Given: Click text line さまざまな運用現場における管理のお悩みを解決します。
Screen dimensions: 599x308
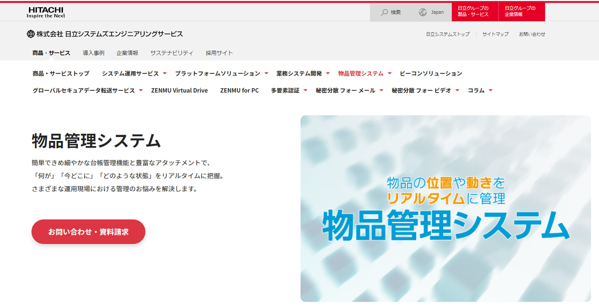Looking at the screenshot, I should (115, 189).
